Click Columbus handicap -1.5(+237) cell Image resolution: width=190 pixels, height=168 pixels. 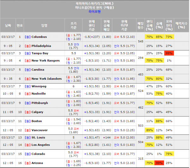[92, 37]
